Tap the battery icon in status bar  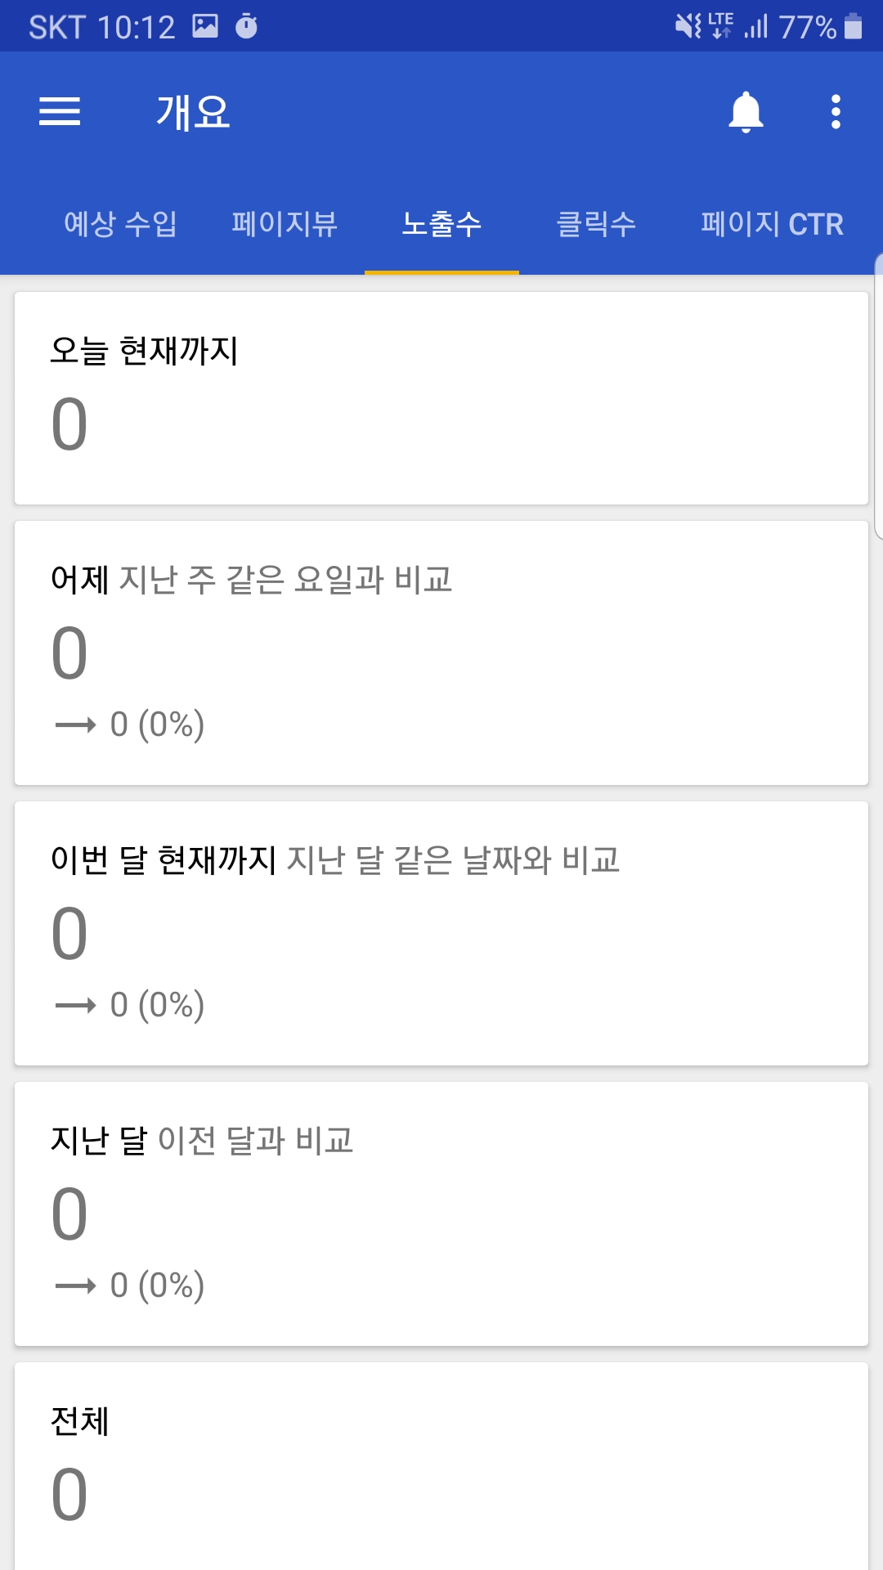coord(853,26)
